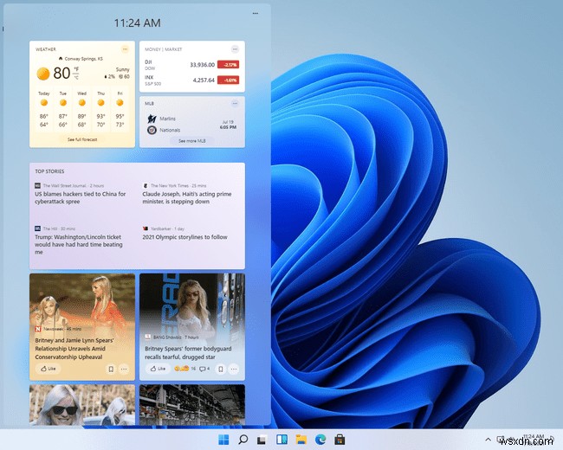Click the Start button on the taskbar
This screenshot has height=450, width=563.
tap(223, 440)
